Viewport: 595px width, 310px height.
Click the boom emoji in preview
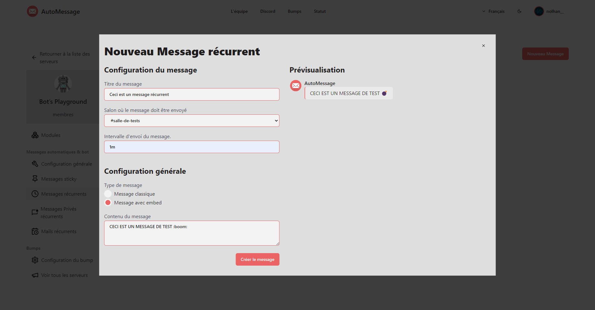click(384, 93)
